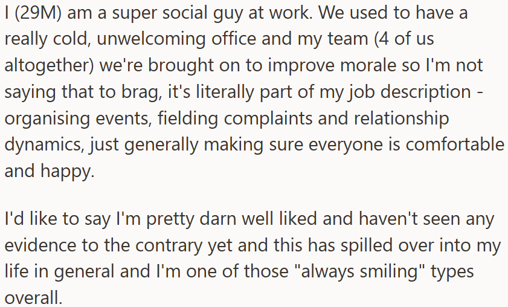Screen dimensions: 508x307
Task: Click the word "dynamics,"
Action: point(45,144)
